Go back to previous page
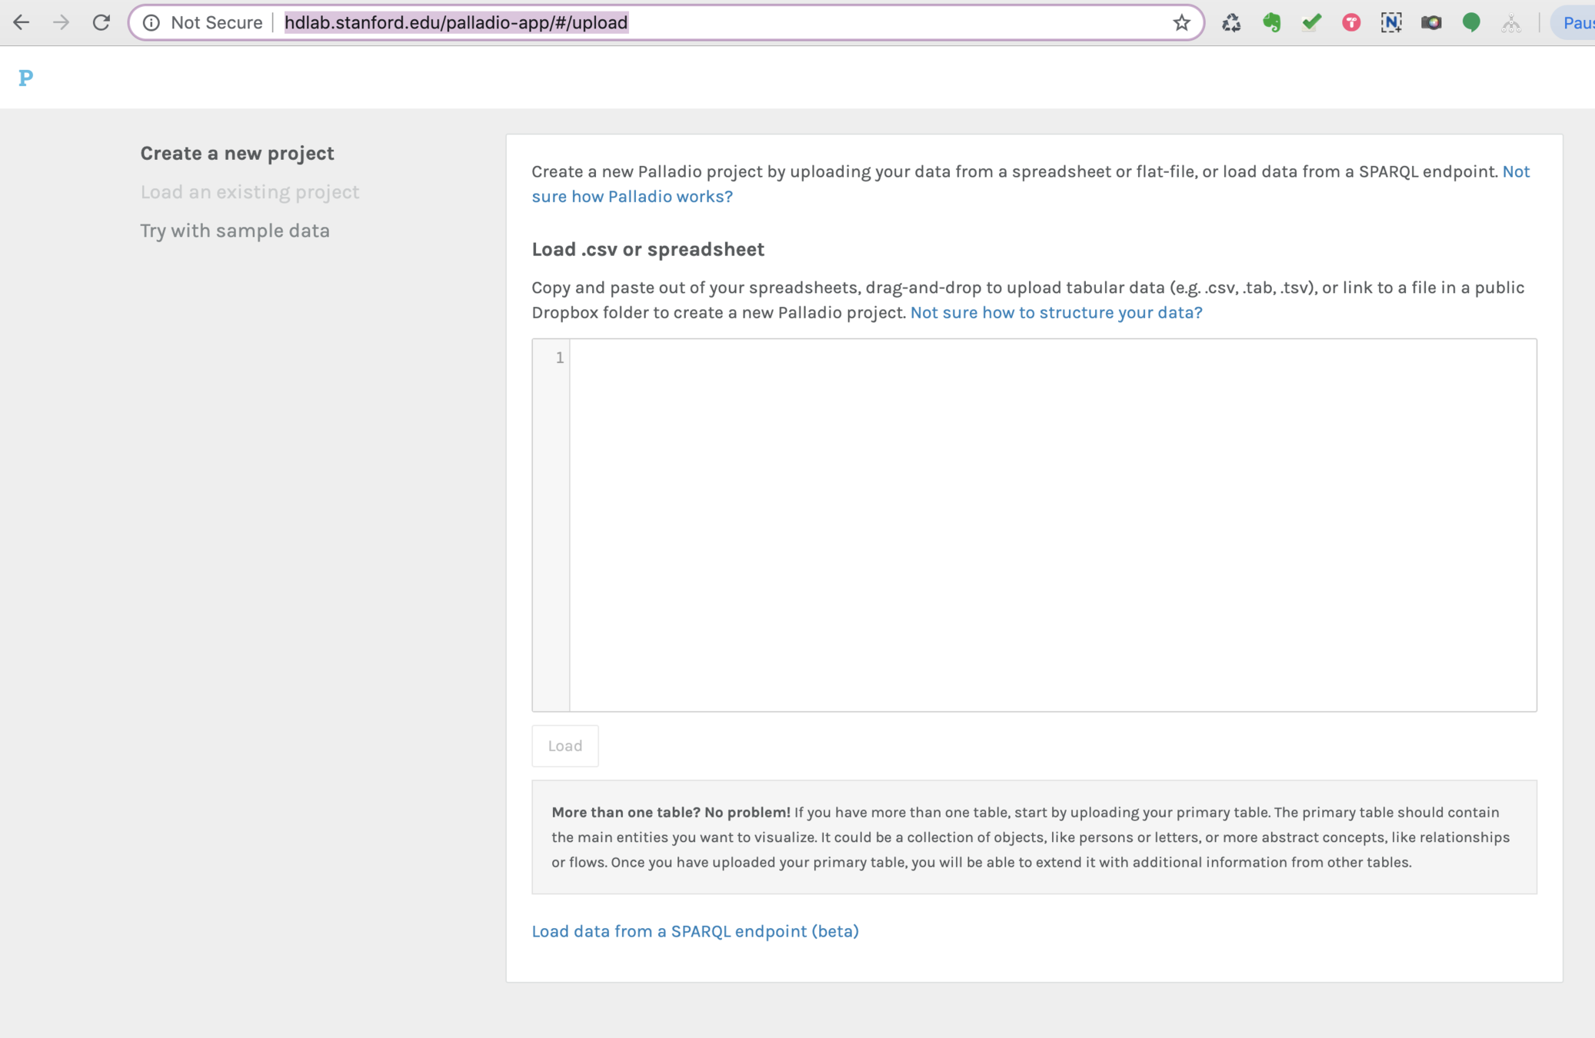Image resolution: width=1595 pixels, height=1038 pixels. pos(21,23)
